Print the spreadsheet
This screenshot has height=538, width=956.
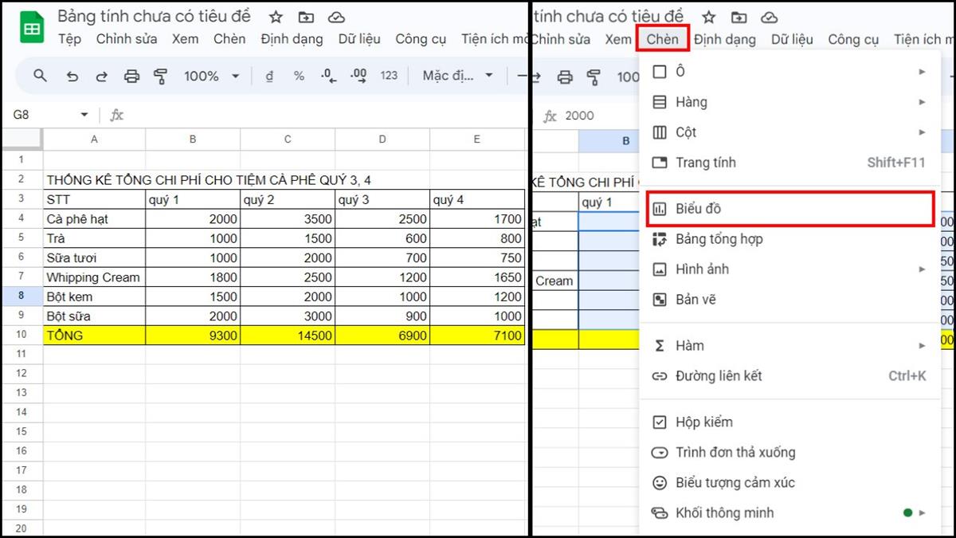(x=131, y=76)
